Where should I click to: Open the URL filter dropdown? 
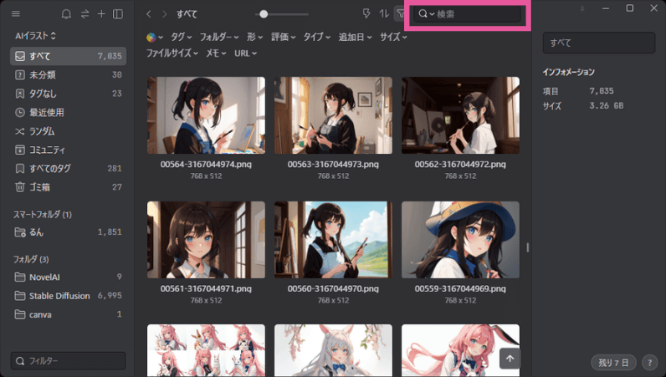coord(245,53)
